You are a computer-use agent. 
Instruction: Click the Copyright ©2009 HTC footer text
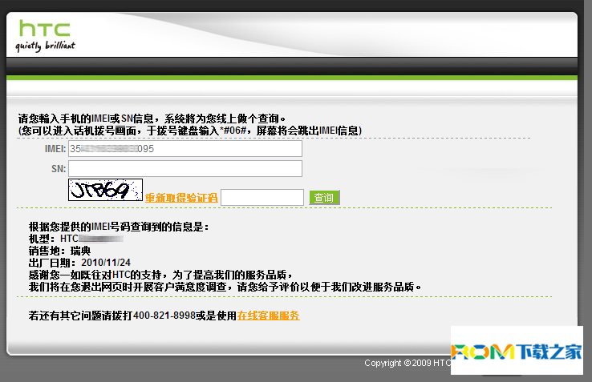pyautogui.click(x=408, y=363)
